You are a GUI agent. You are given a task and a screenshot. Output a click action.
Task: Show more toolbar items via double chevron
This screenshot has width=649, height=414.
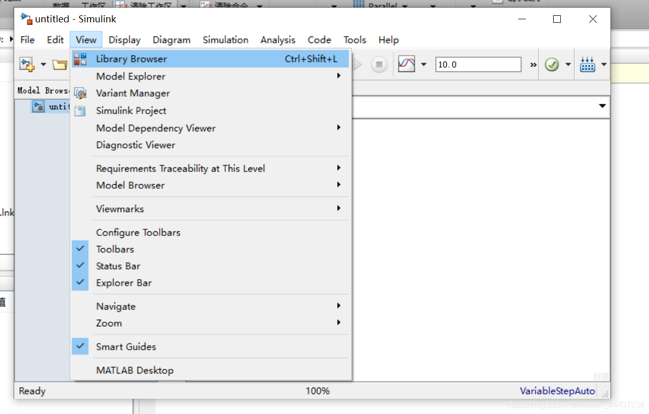533,64
